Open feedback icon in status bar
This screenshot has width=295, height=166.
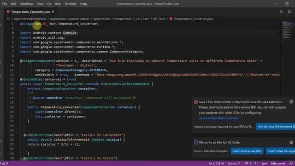(x=291, y=163)
